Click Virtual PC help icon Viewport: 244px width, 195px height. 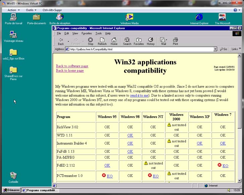point(235,10)
